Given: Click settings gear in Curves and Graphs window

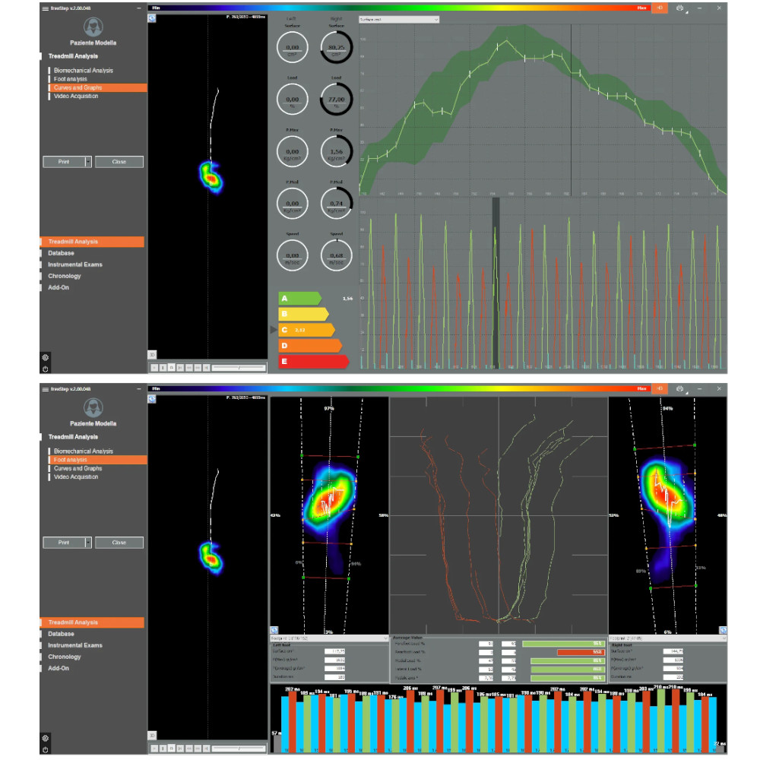Looking at the screenshot, I should tap(45, 358).
